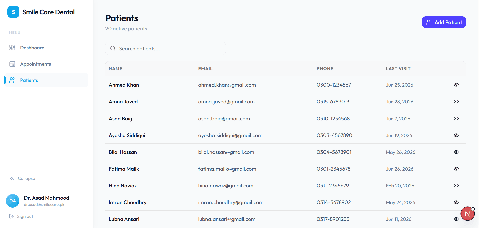479x228 pixels.
Task: View Amna Javed's record via eye icon
Action: pyautogui.click(x=456, y=101)
